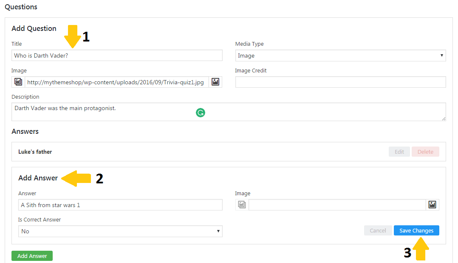Click the image picker icon right of question URL
This screenshot has width=458, height=263.
tap(215, 82)
